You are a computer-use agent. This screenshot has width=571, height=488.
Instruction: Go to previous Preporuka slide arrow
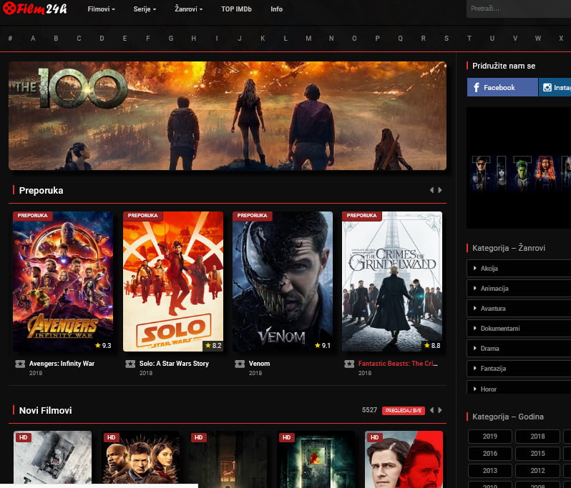[x=431, y=190]
